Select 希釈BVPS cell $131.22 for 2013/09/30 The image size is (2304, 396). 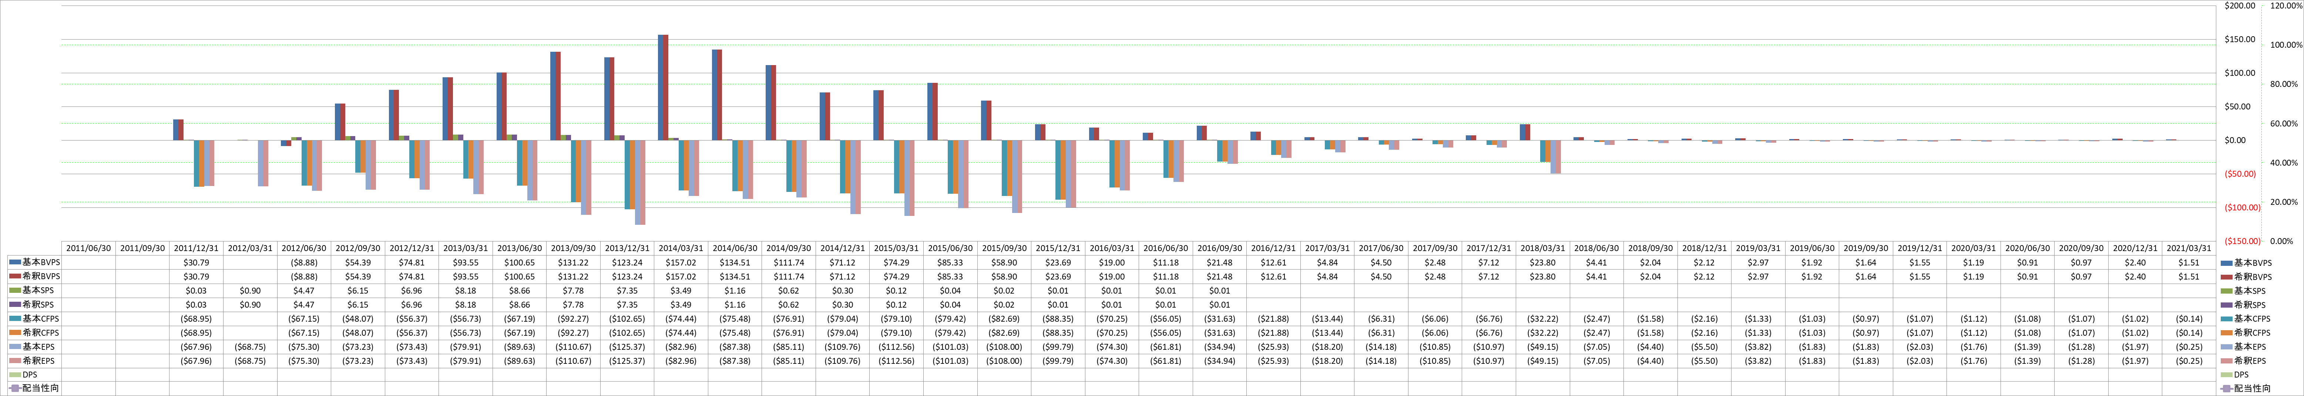coord(573,277)
